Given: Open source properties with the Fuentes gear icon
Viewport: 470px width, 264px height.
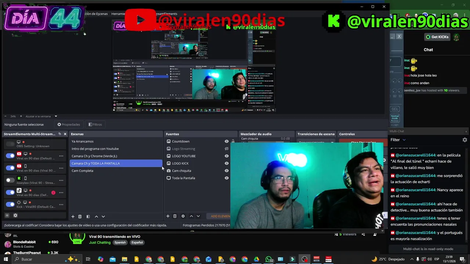Looking at the screenshot, I should coord(183,216).
